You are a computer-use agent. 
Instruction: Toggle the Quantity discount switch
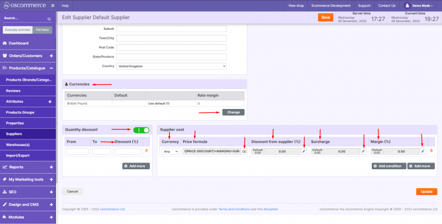point(141,130)
